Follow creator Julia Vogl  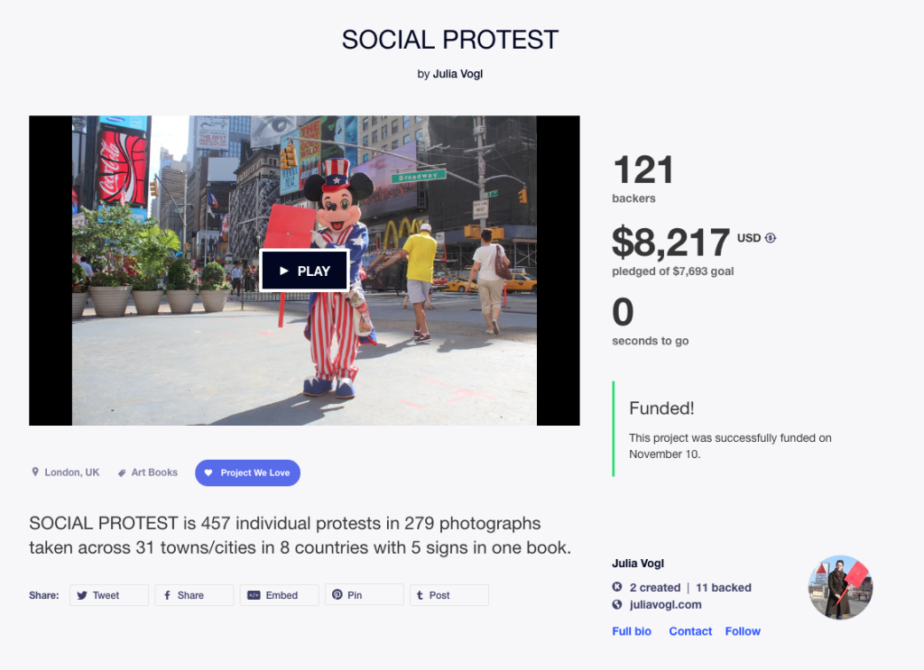click(743, 631)
